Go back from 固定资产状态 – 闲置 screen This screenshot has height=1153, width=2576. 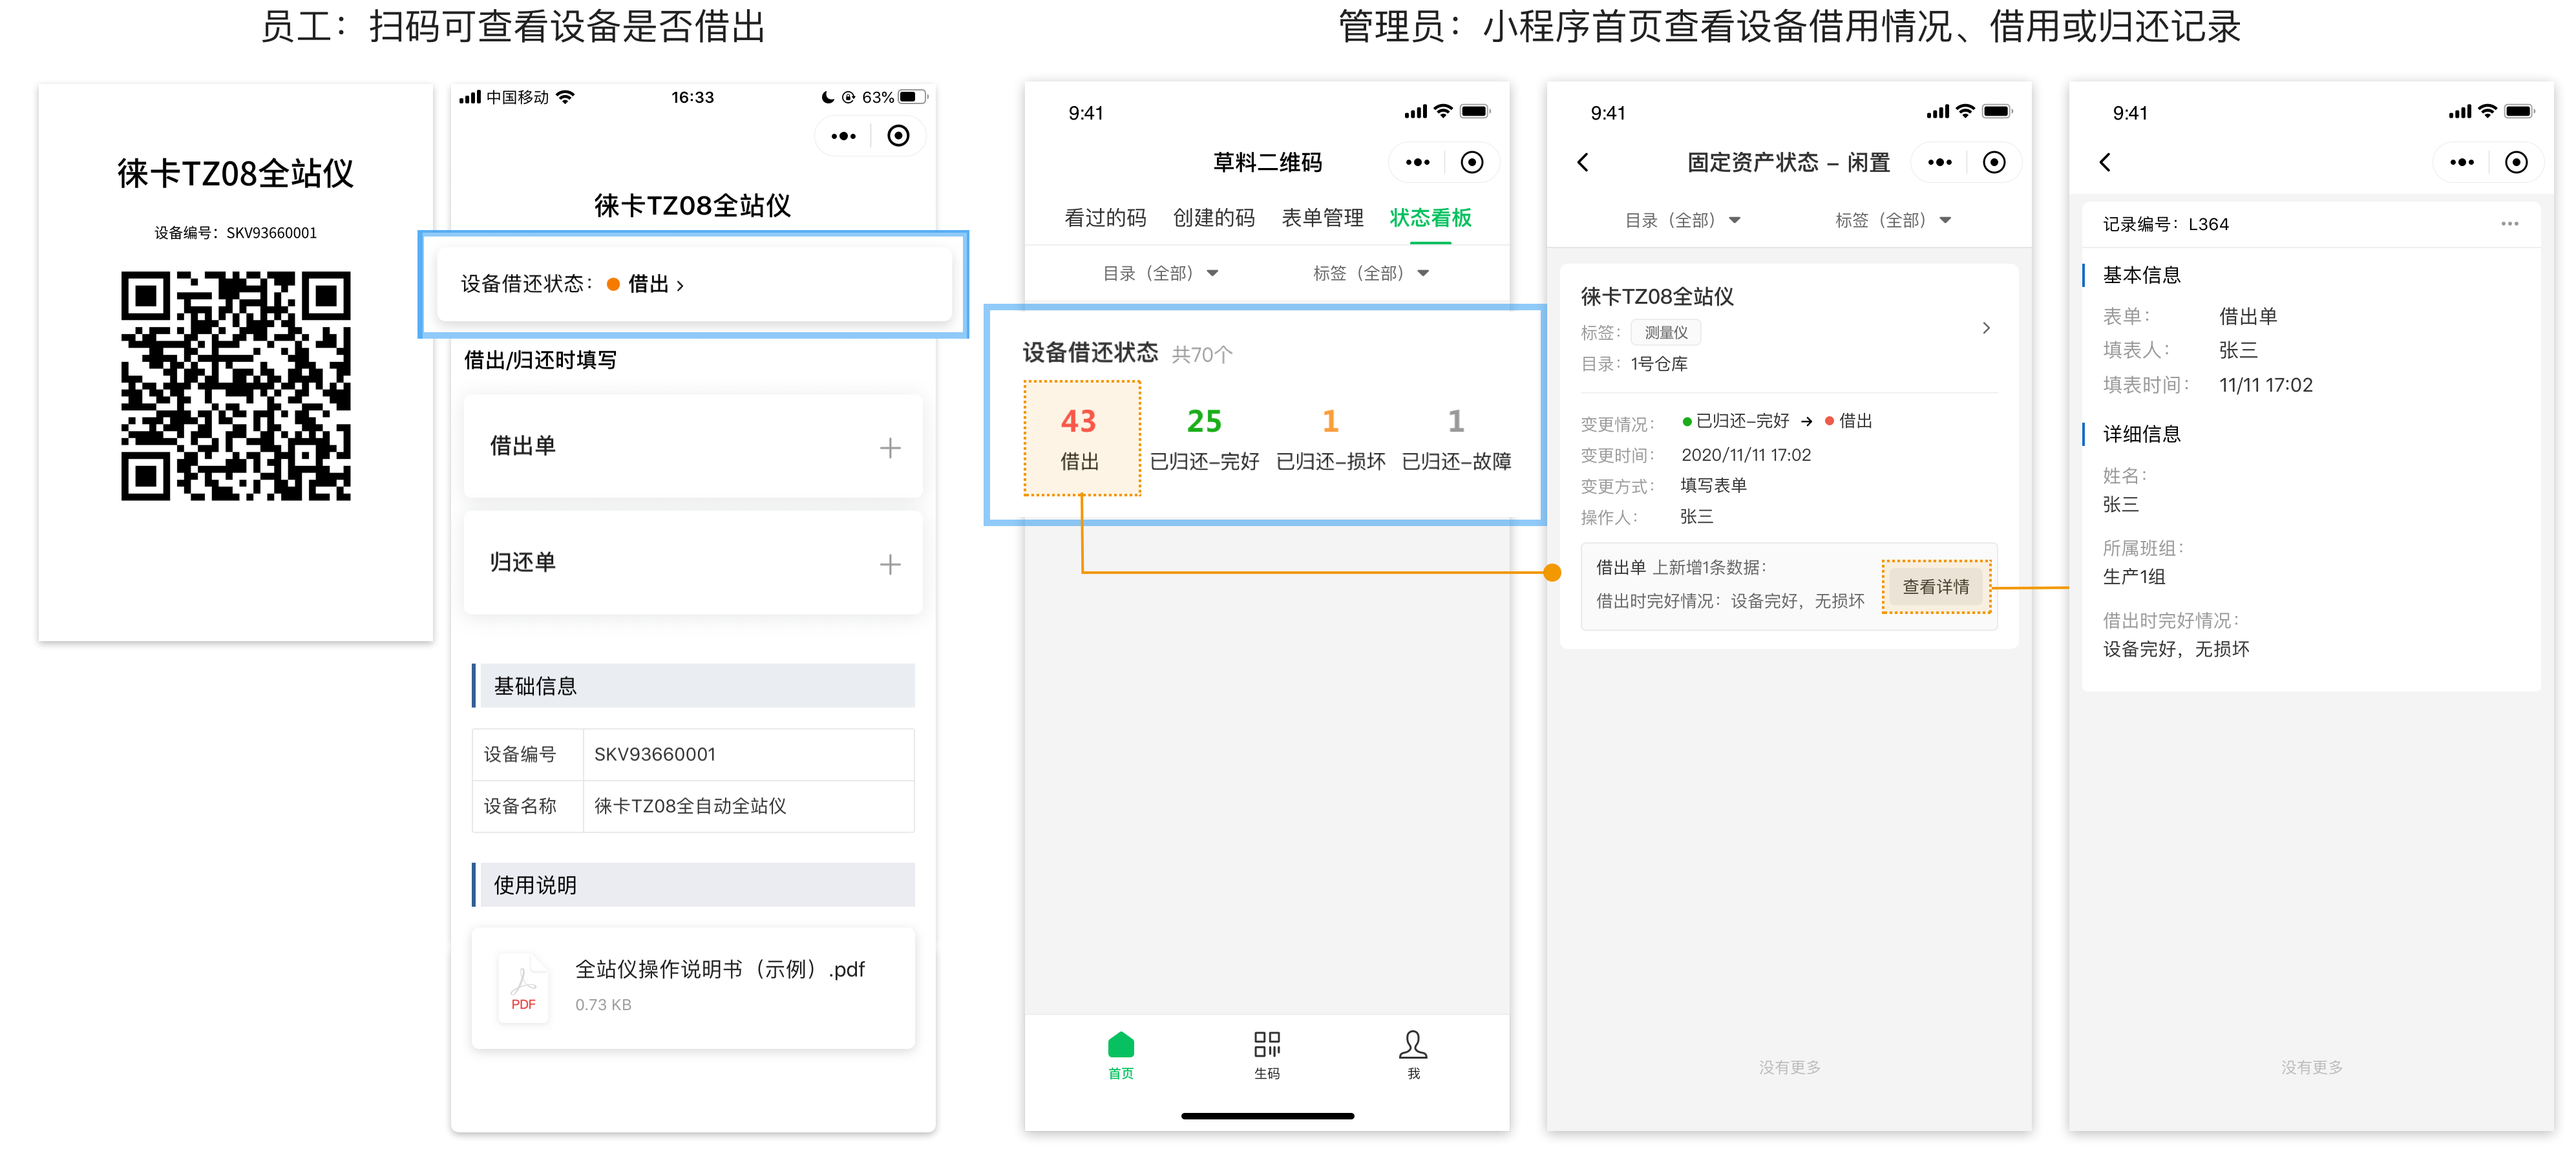[x=1583, y=162]
